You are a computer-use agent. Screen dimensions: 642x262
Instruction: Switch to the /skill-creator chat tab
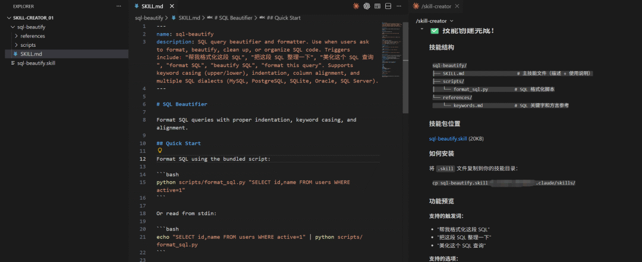436,6
